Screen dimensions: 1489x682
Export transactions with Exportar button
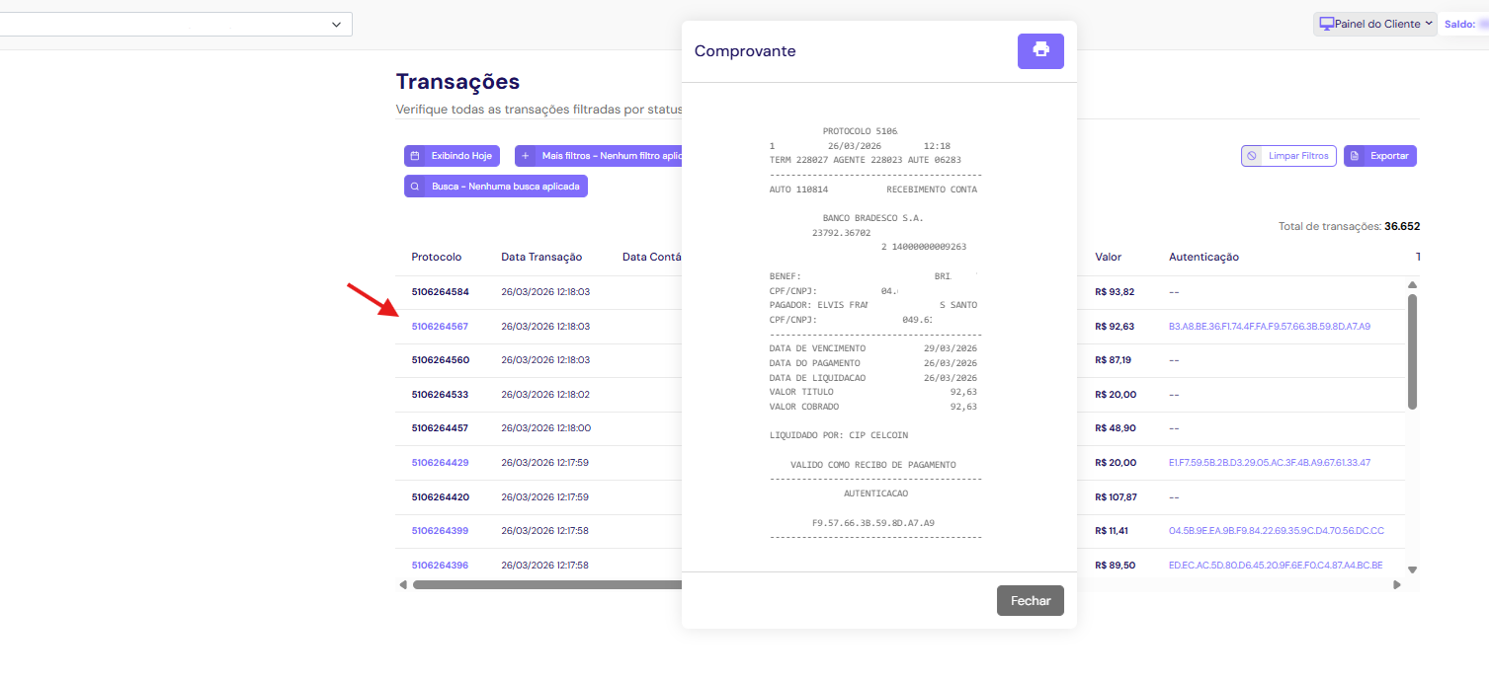(x=1379, y=156)
